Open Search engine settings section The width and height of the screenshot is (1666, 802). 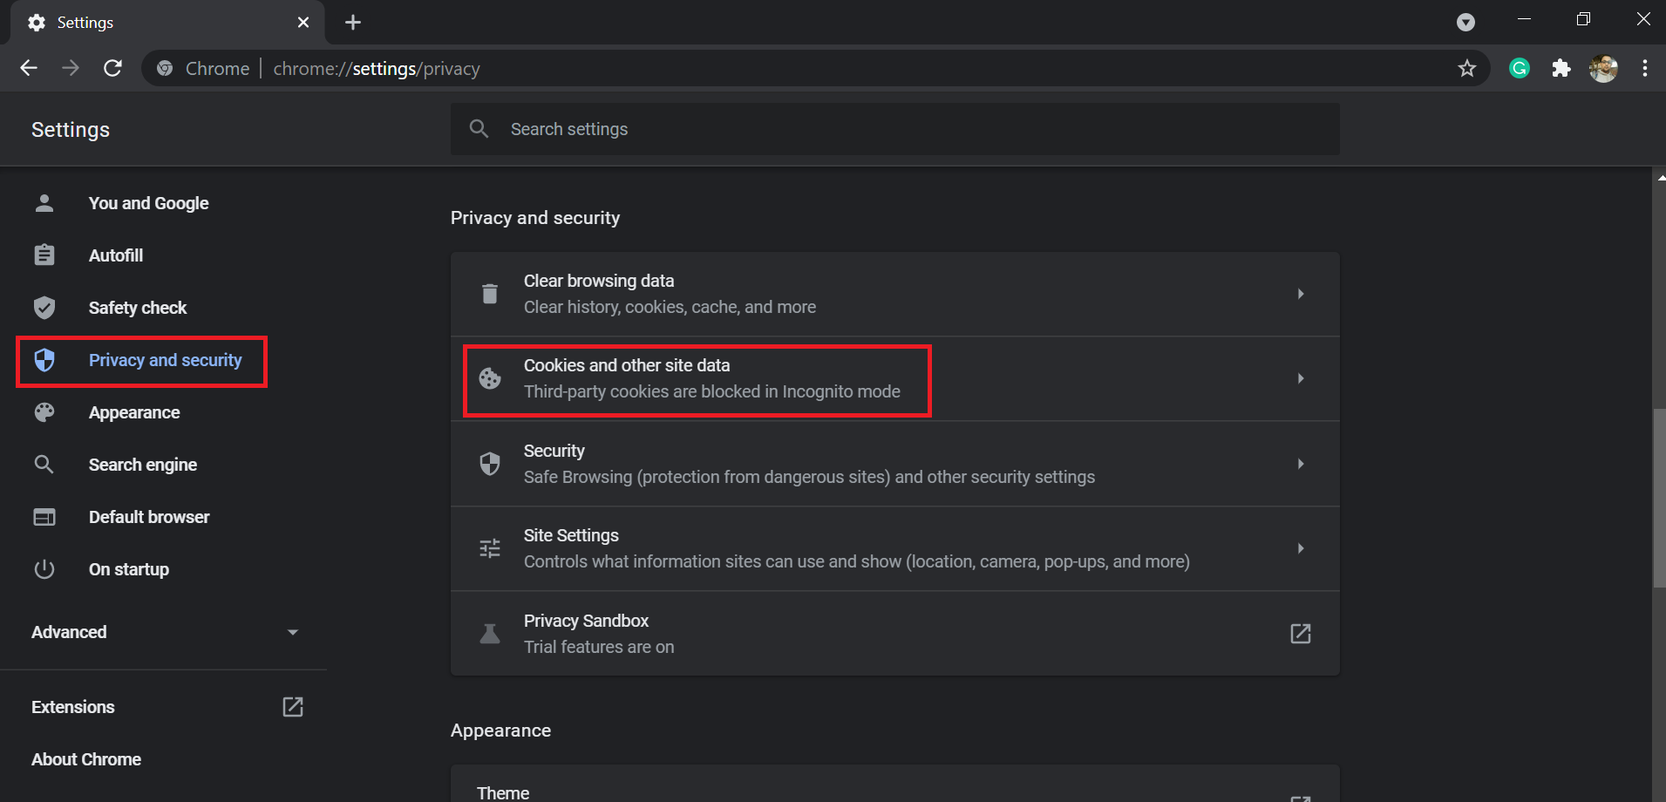[x=143, y=465]
